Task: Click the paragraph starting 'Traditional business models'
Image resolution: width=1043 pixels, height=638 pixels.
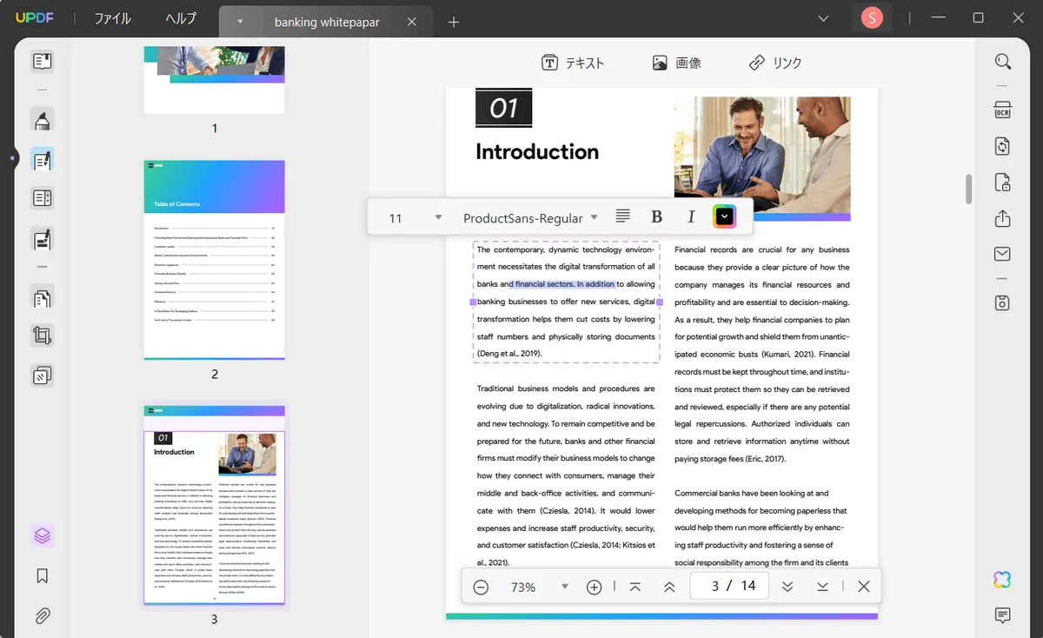Action: pos(566,475)
